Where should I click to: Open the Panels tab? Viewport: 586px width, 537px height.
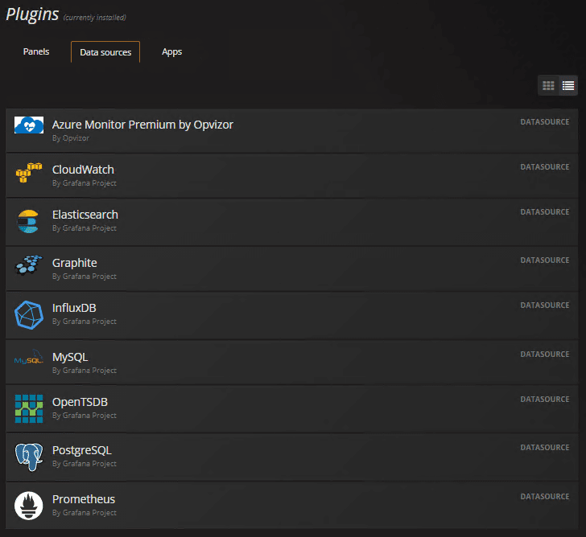pos(36,51)
